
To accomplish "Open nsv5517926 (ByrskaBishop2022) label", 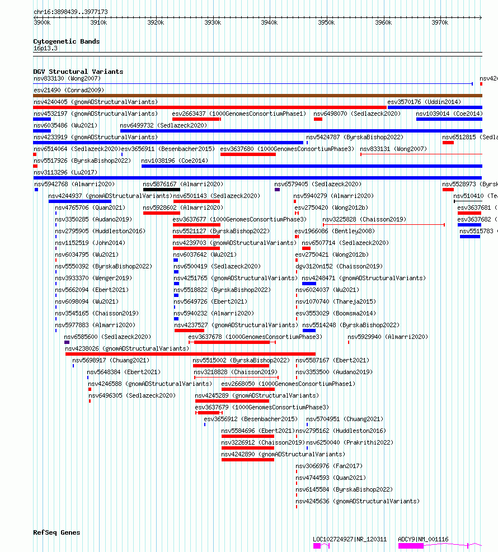I will (x=82, y=161).
